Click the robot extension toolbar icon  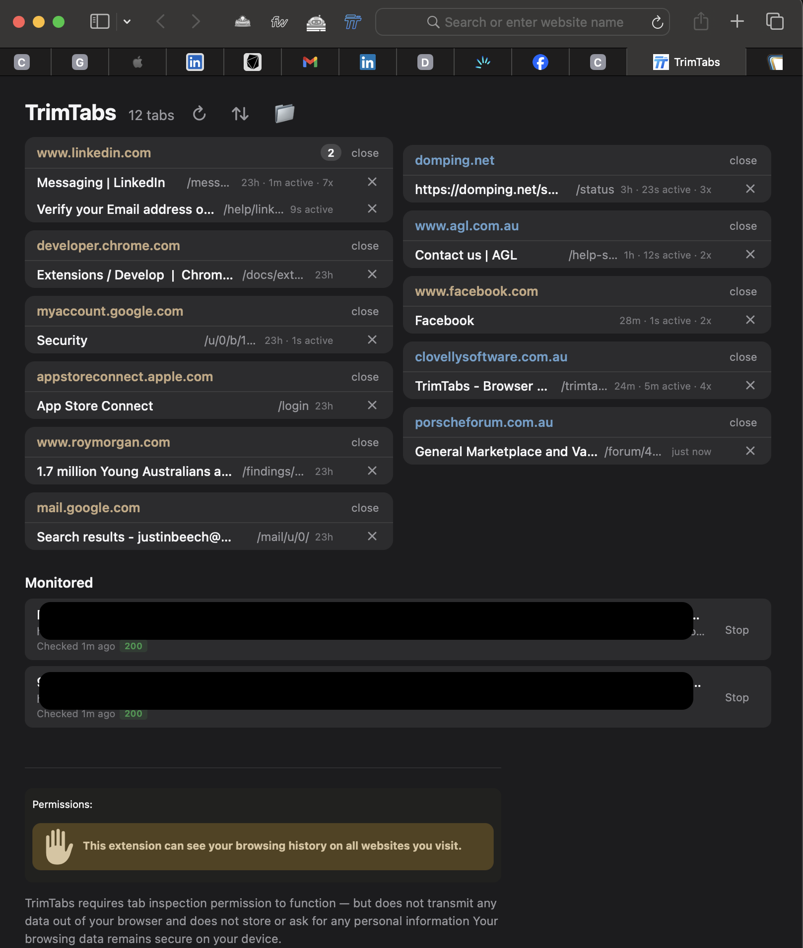(316, 22)
